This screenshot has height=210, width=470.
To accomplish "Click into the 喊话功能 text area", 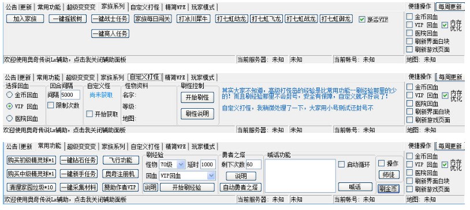I will [x=300, y=175].
